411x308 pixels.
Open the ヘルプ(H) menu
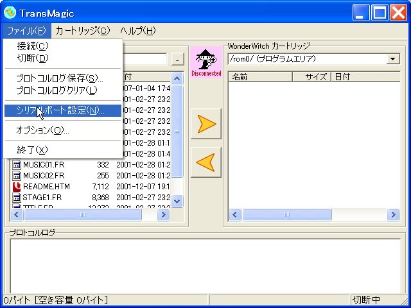(x=138, y=31)
